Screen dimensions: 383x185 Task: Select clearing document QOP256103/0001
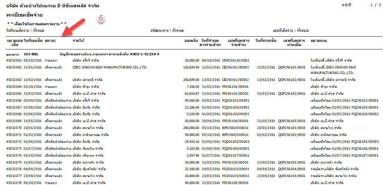[x=292, y=93]
